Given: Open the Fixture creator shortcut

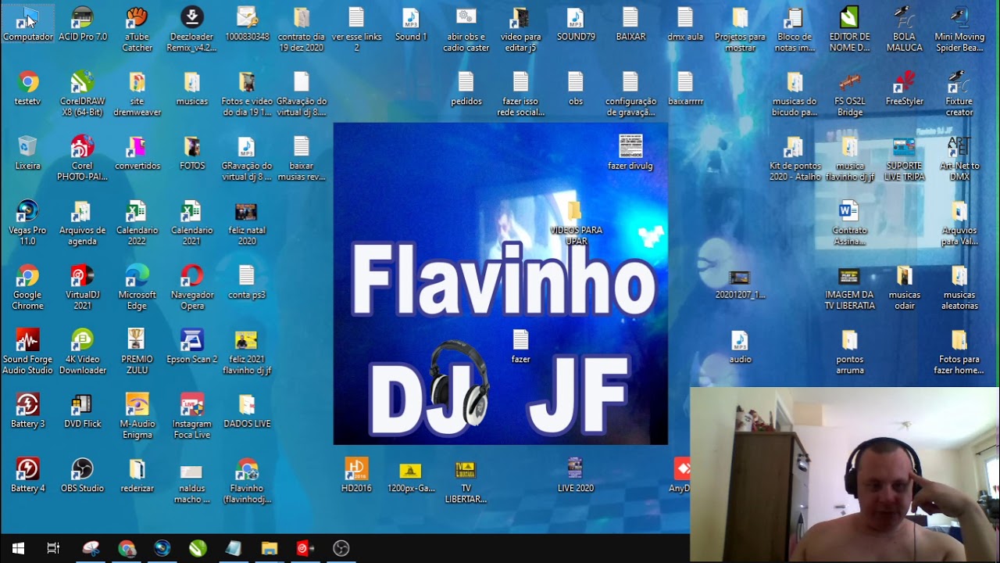Looking at the screenshot, I should 959,93.
